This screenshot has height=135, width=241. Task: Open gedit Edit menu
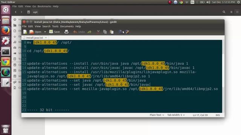point(31,26)
